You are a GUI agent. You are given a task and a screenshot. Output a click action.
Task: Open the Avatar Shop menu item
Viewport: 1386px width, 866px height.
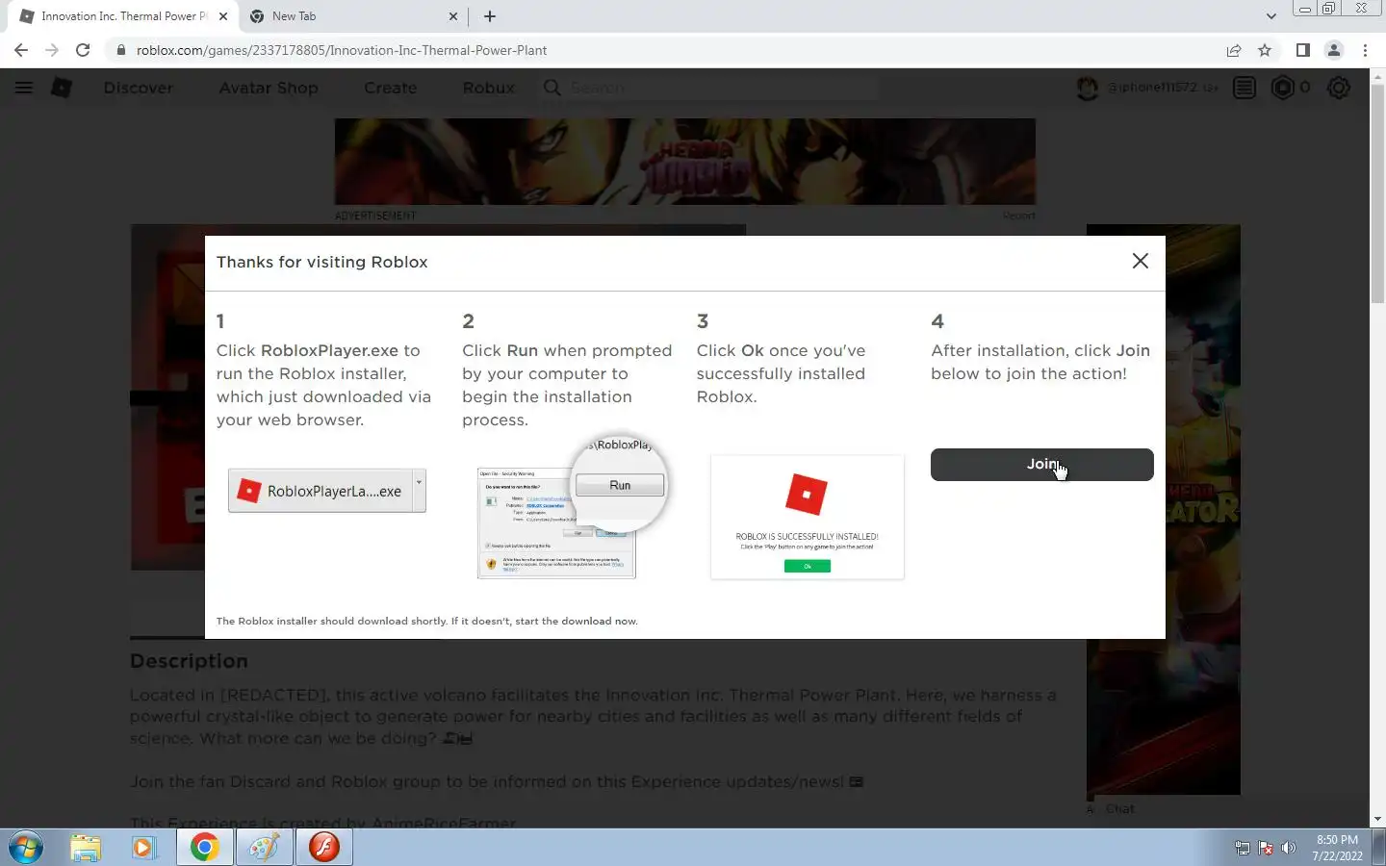point(269,88)
